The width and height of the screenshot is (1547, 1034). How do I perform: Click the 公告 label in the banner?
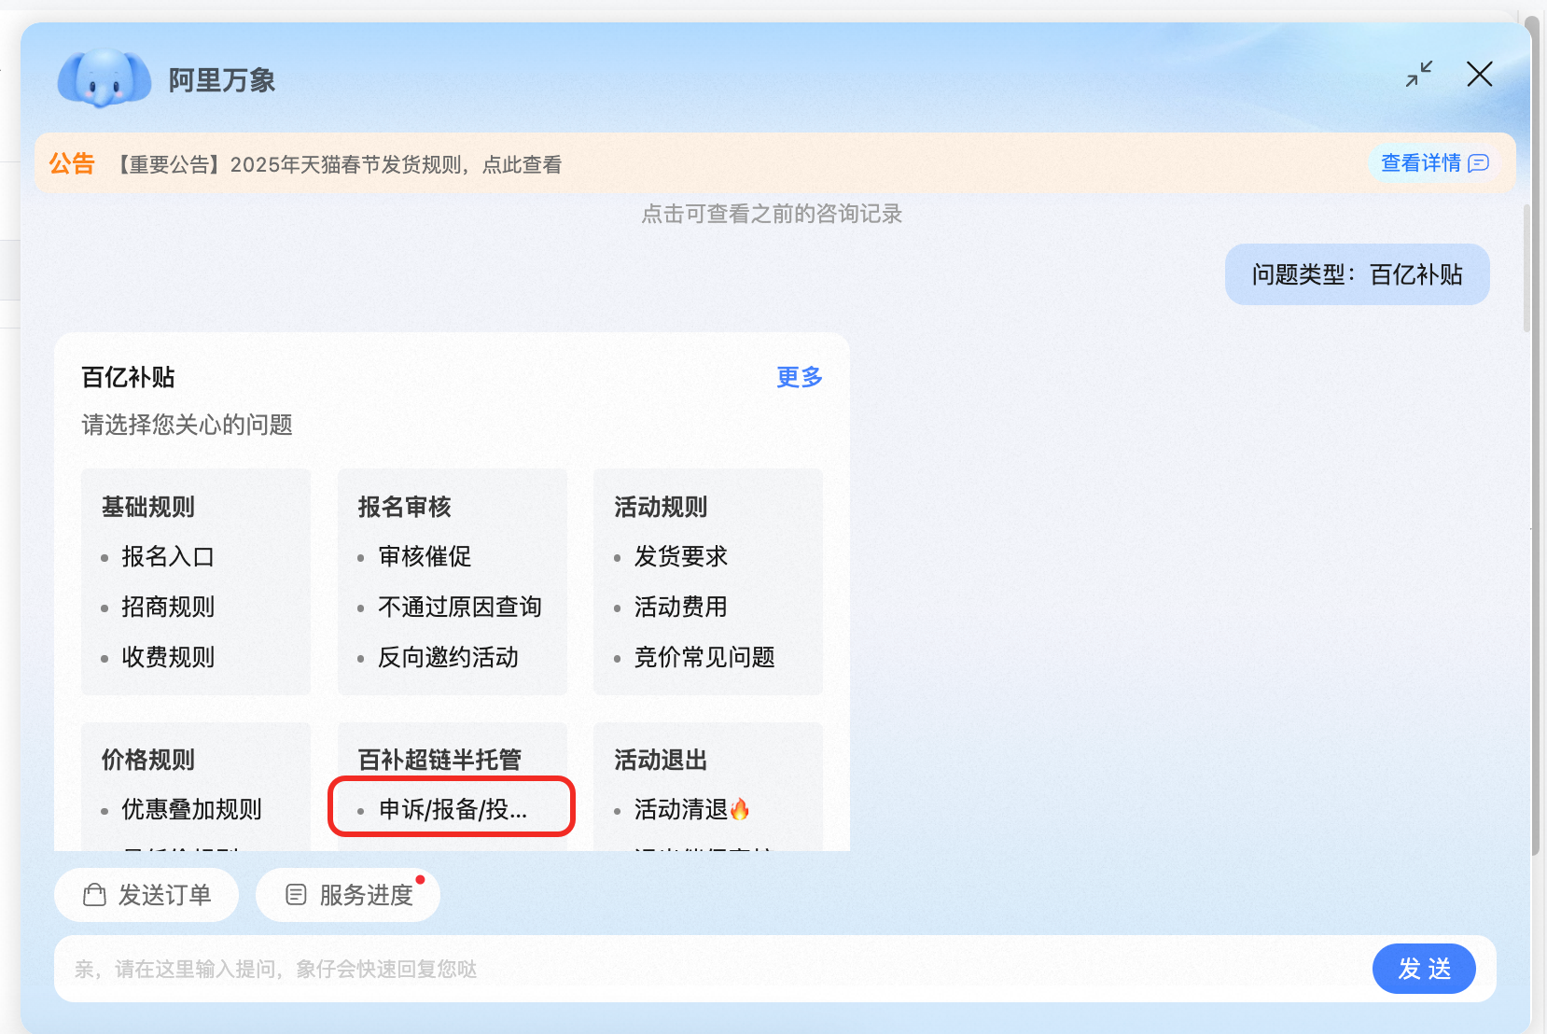tap(72, 164)
